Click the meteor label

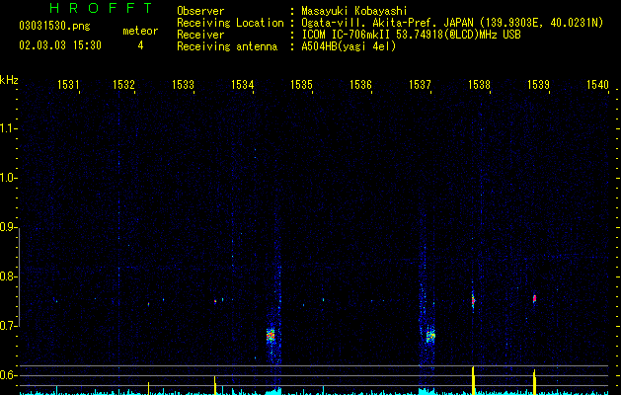pos(140,31)
